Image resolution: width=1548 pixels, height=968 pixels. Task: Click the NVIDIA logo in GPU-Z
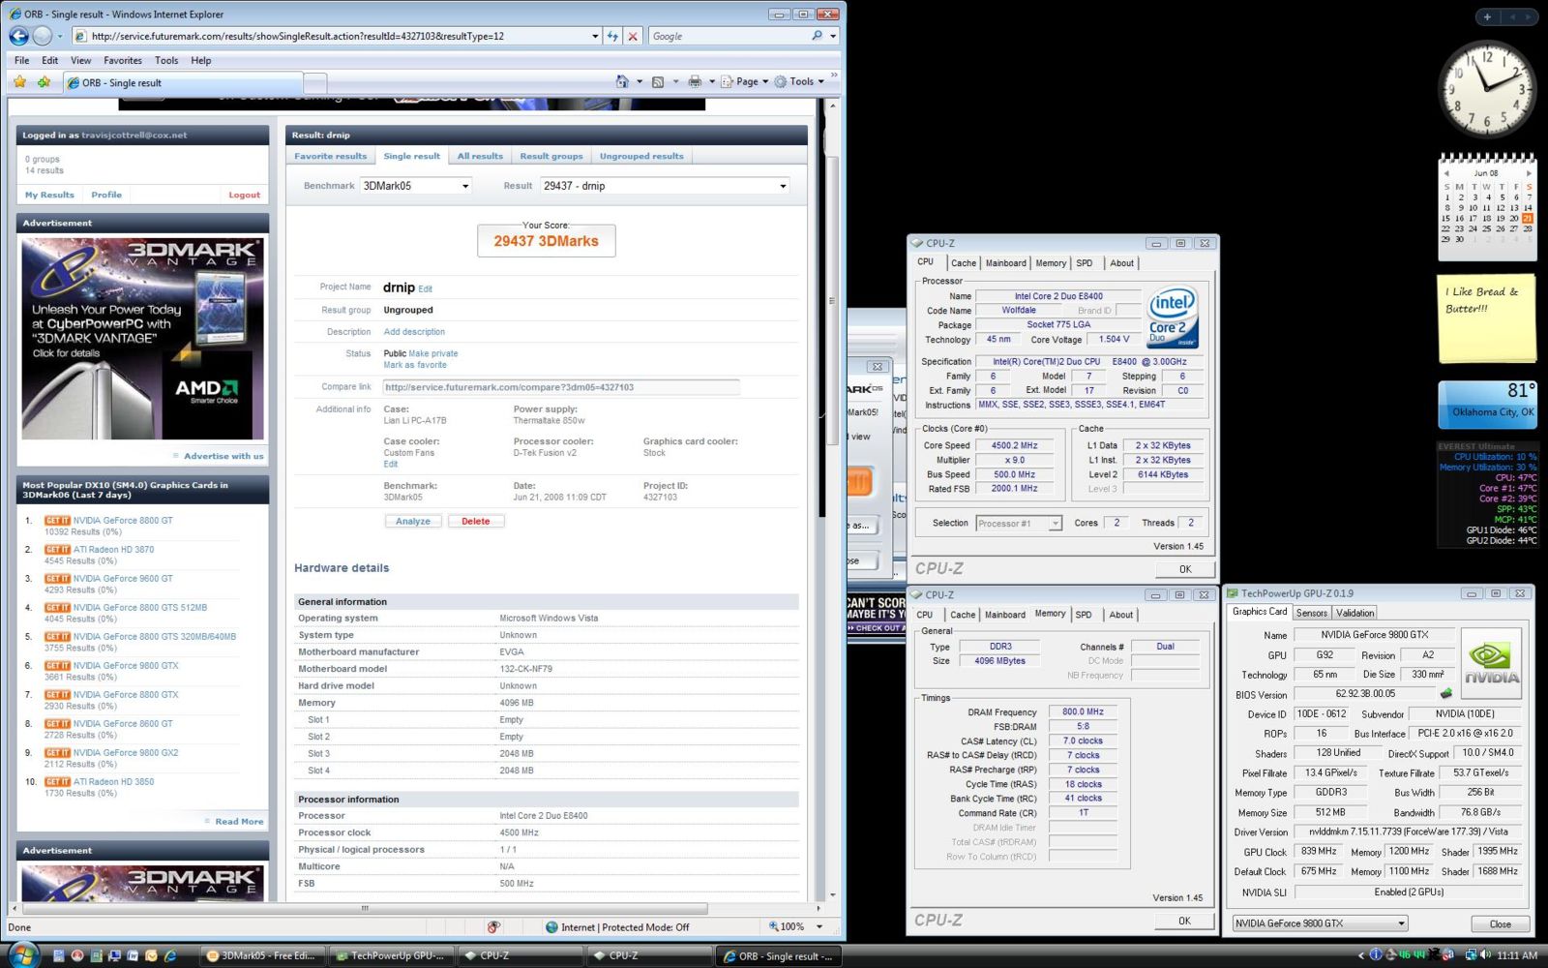pos(1491,663)
